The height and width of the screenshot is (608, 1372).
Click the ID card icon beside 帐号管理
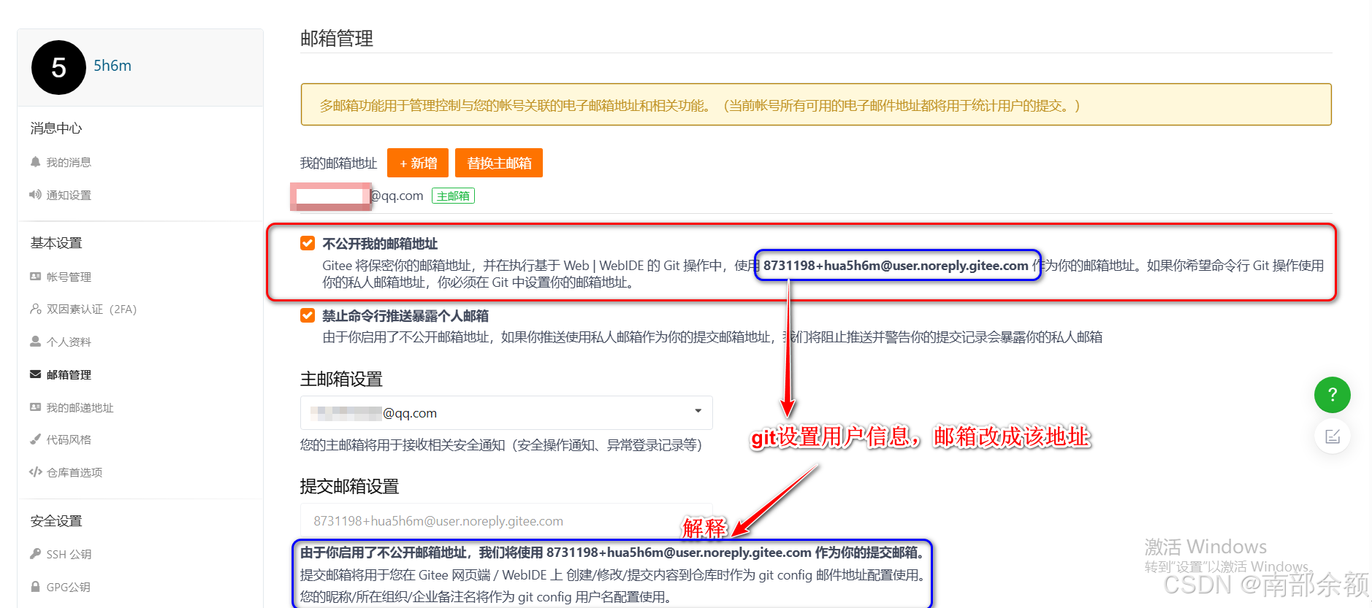pyautogui.click(x=35, y=277)
